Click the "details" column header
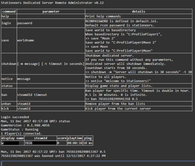The image size is (195, 166). point(138,12)
